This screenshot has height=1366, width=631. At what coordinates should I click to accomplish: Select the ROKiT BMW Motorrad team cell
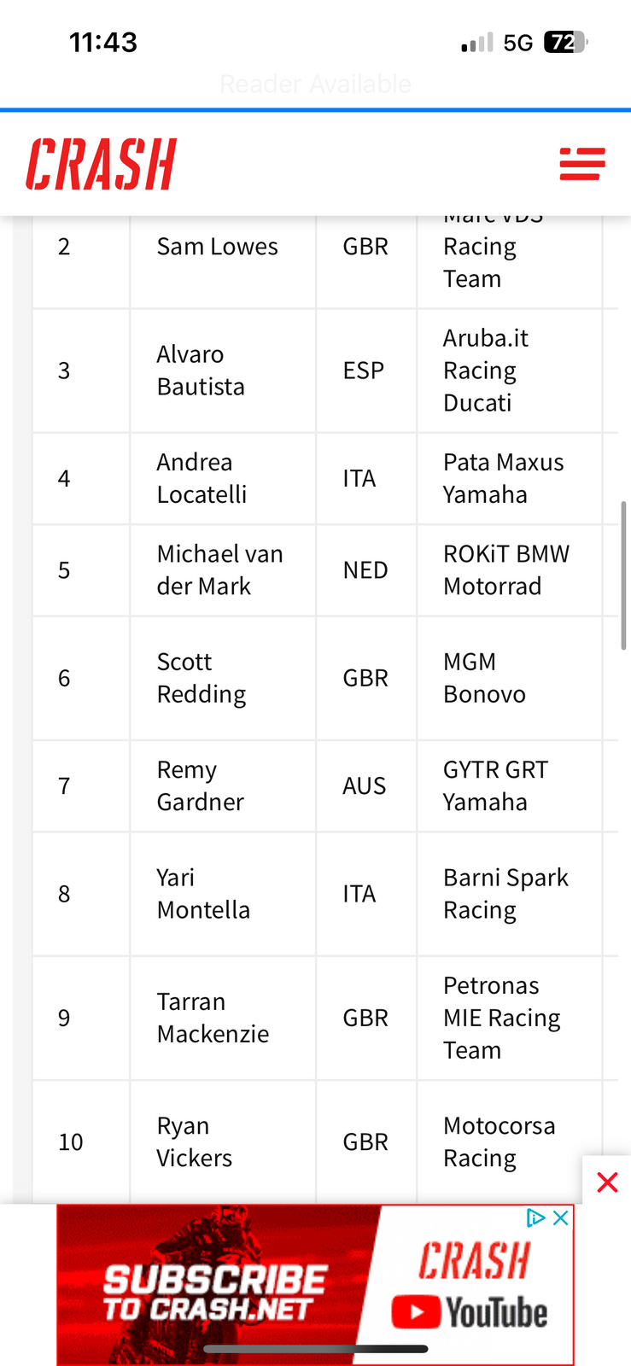click(510, 570)
